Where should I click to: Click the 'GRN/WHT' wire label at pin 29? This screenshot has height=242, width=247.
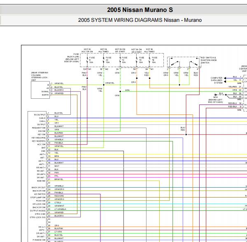59,206
